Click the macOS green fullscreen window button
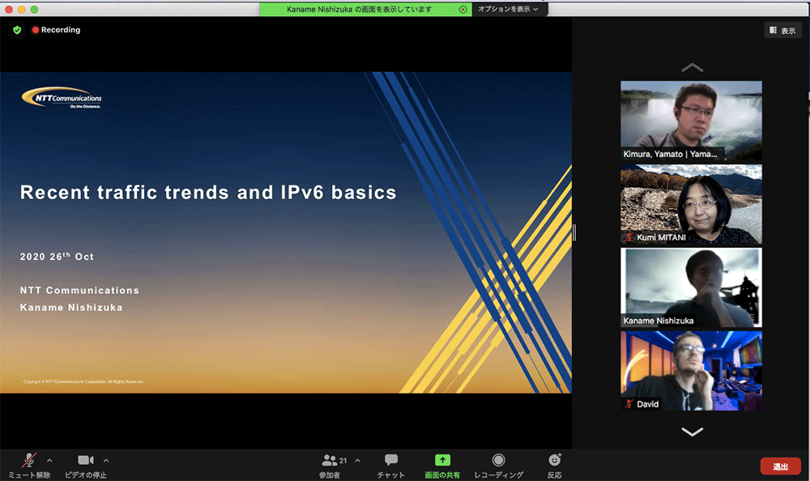The width and height of the screenshot is (810, 481). tap(34, 9)
